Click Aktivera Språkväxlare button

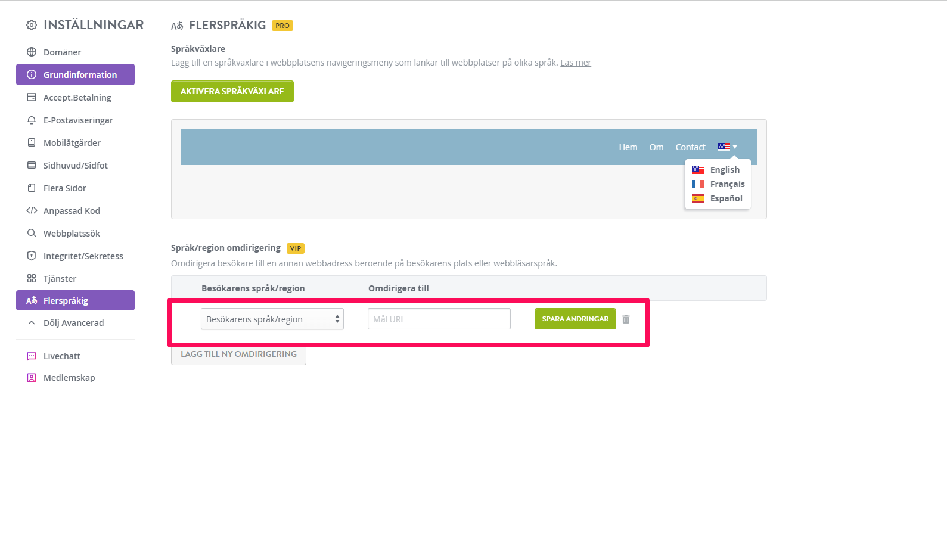pyautogui.click(x=232, y=91)
